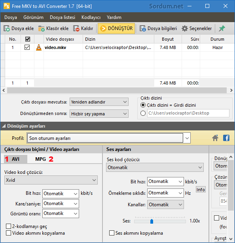Select the video.mkv file name

[55, 47]
